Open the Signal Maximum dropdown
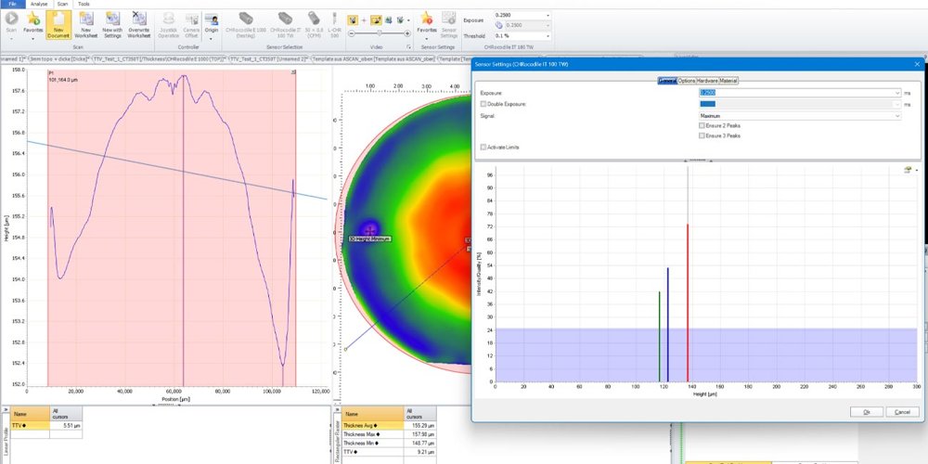Viewport: 928px width, 464px height. (x=897, y=116)
